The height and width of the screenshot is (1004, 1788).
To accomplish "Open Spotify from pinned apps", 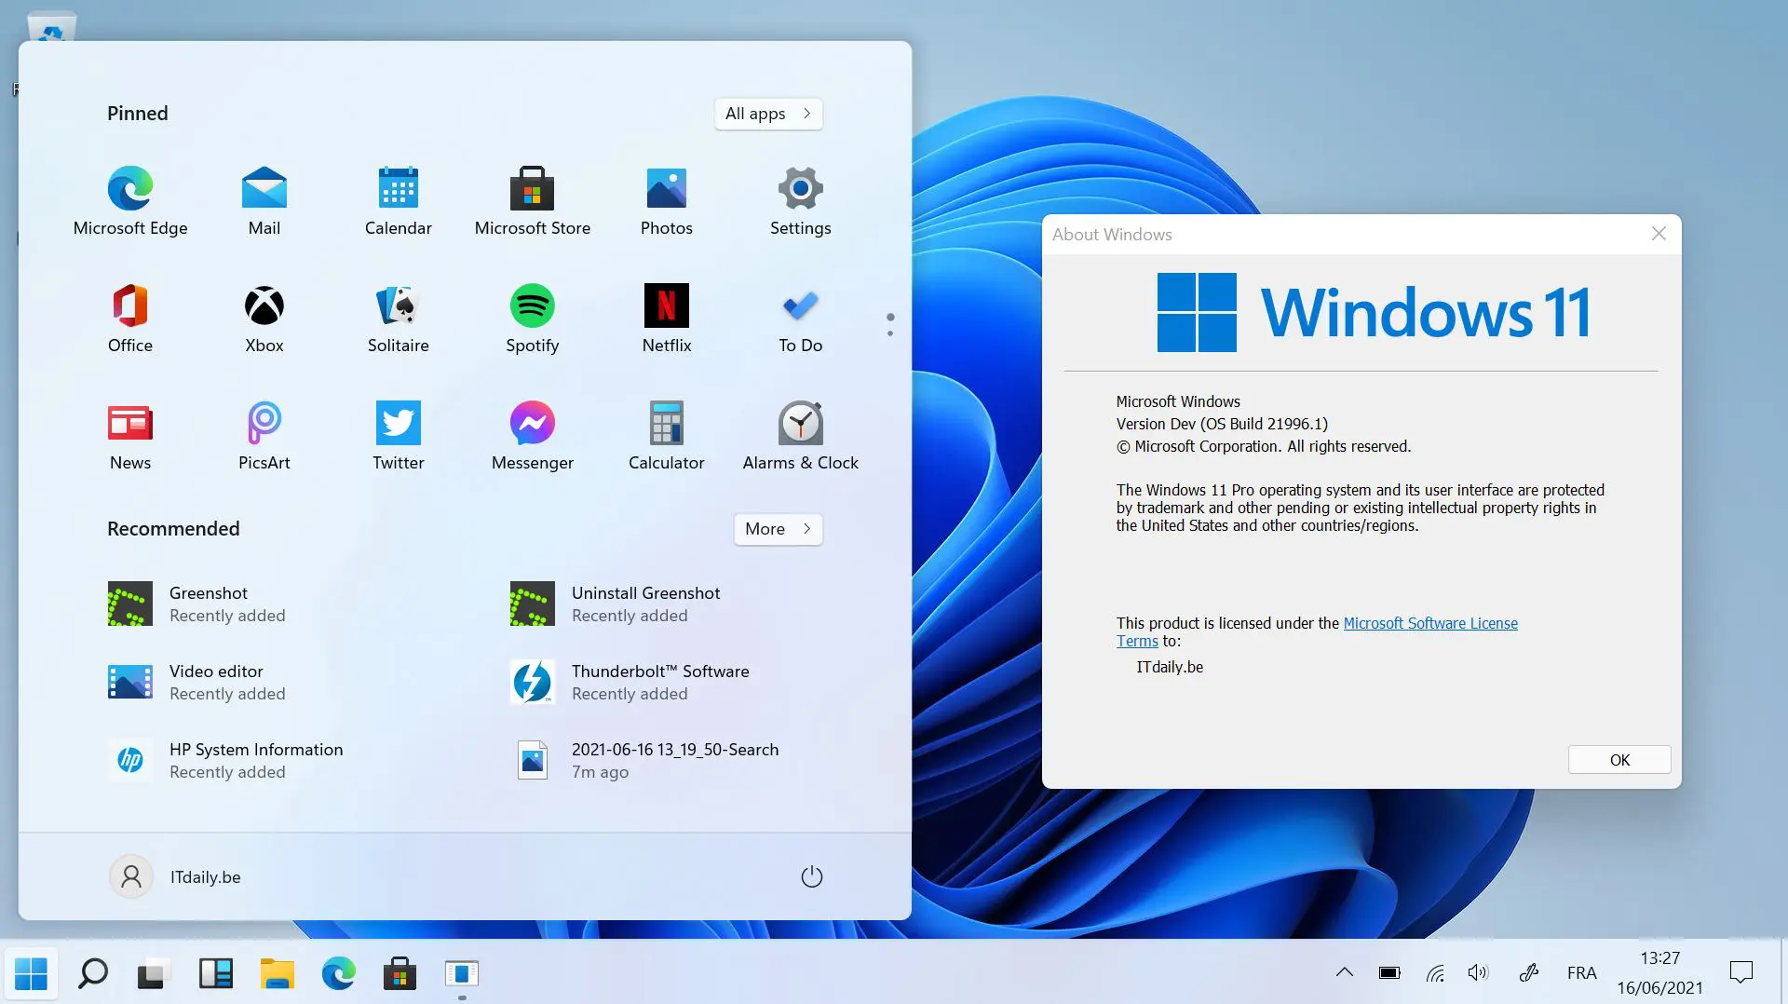I will pos(533,319).
